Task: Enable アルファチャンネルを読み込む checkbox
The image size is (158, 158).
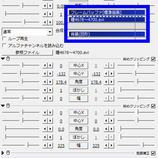Action: click(4, 45)
